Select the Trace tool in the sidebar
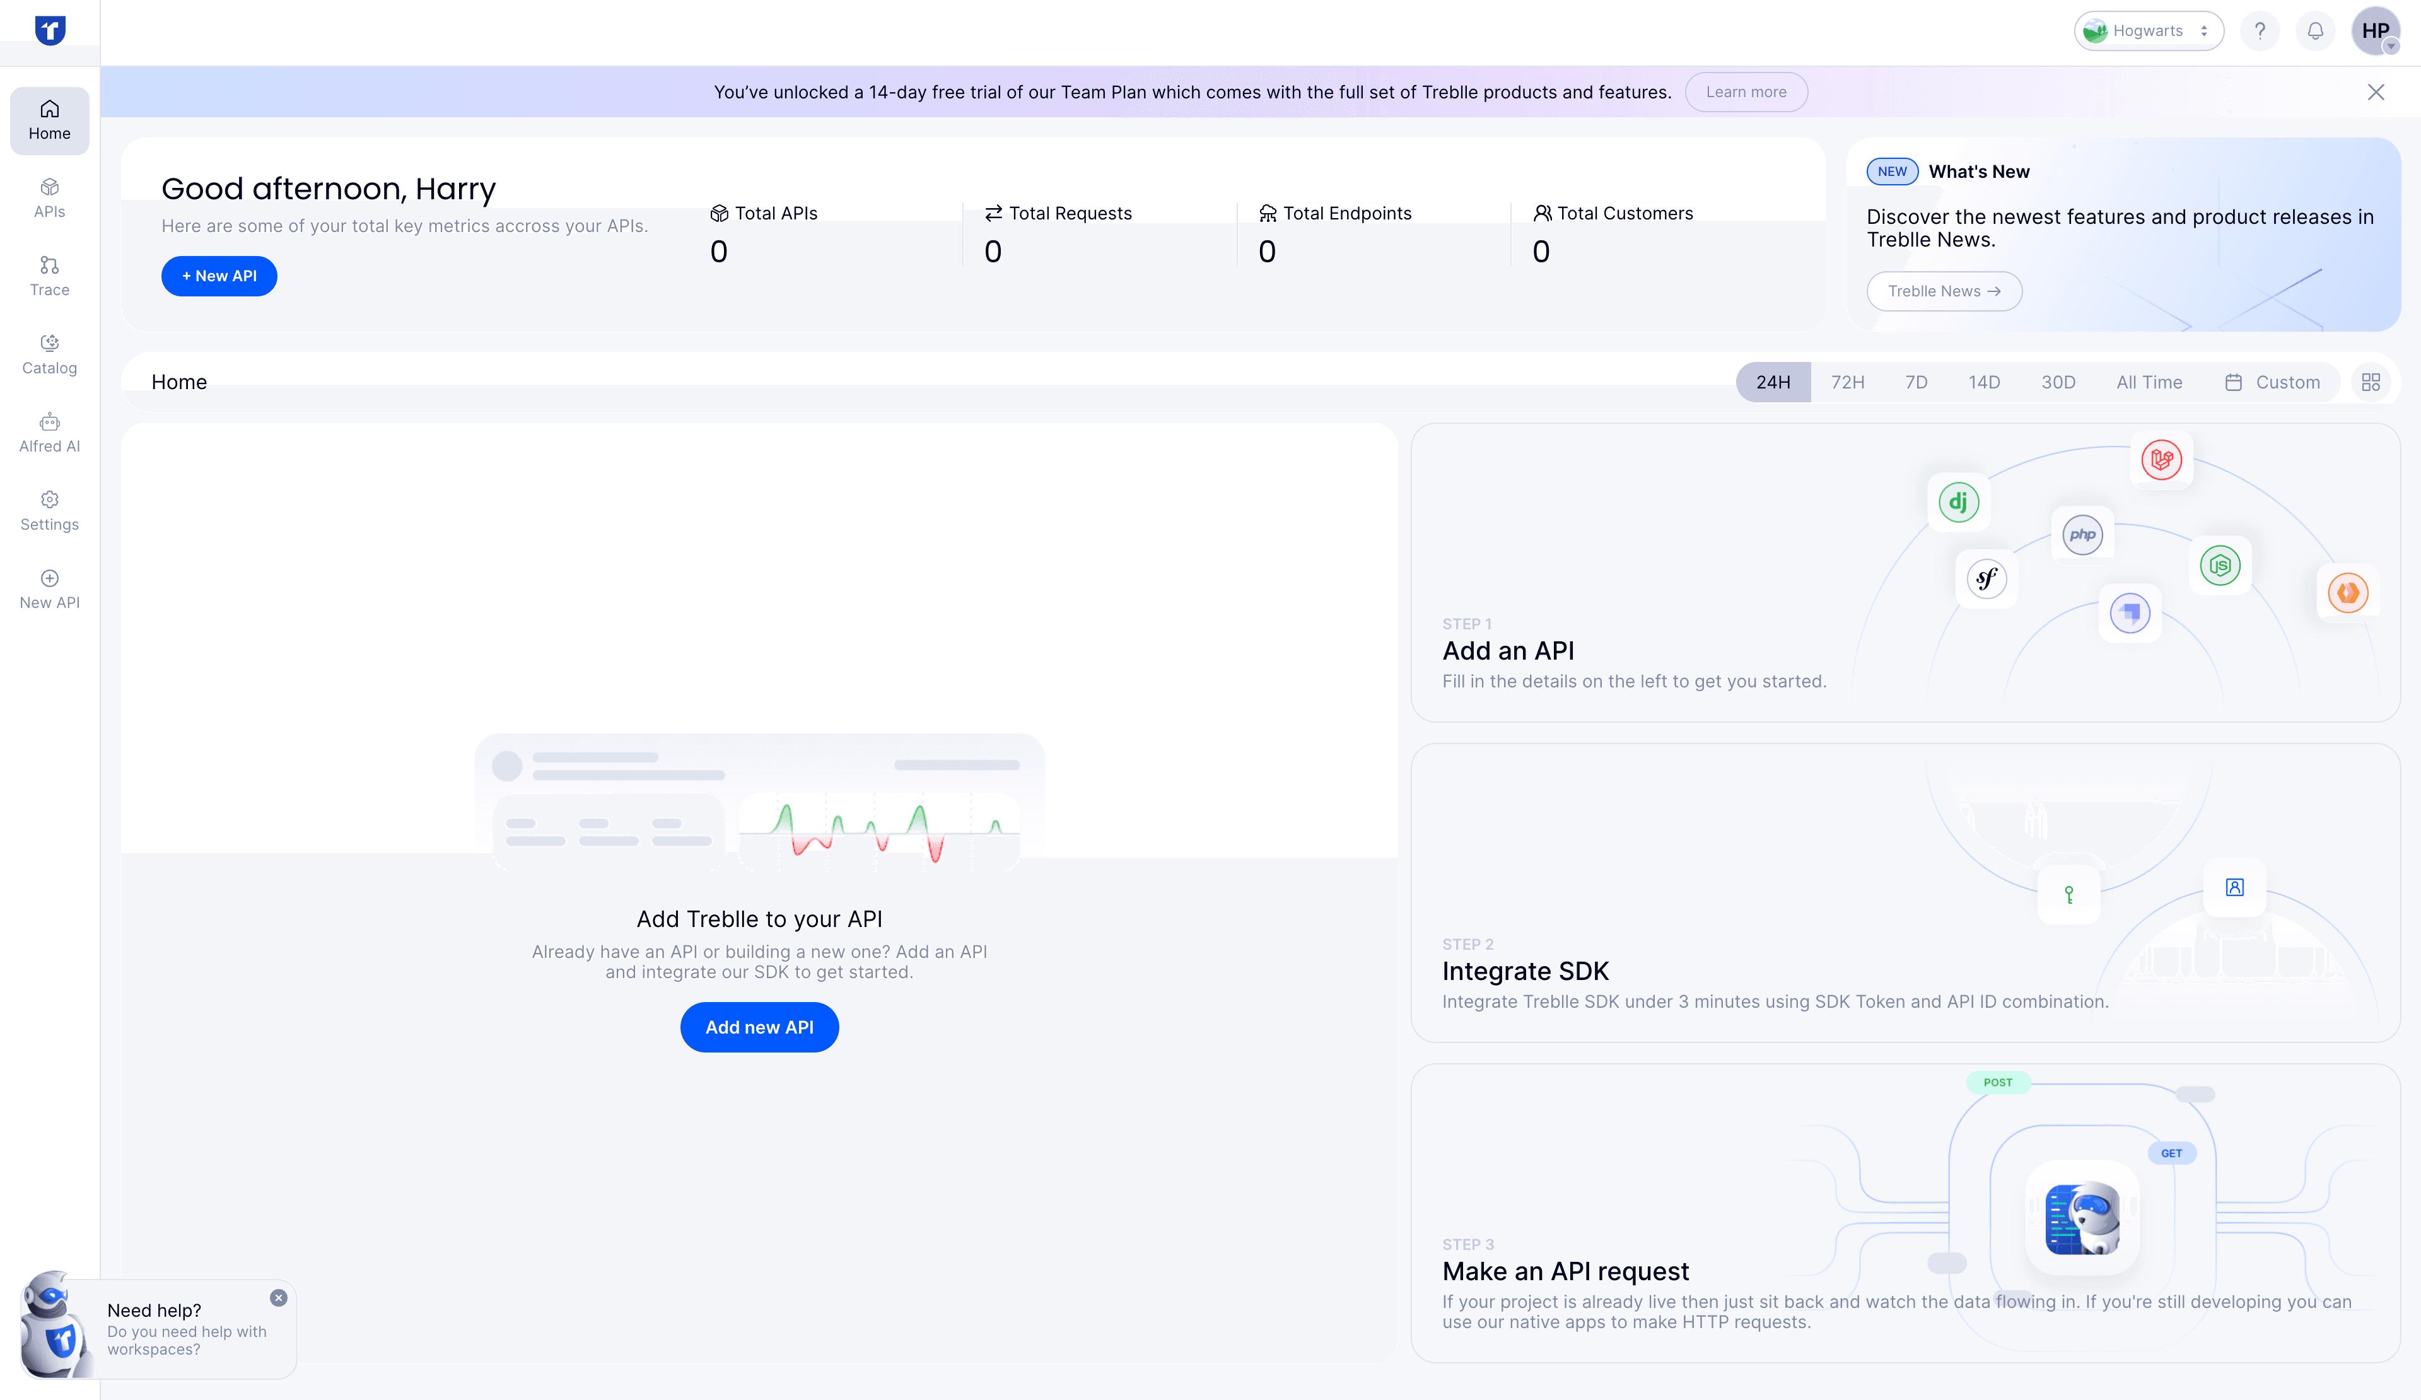The width and height of the screenshot is (2421, 1400). [x=49, y=276]
